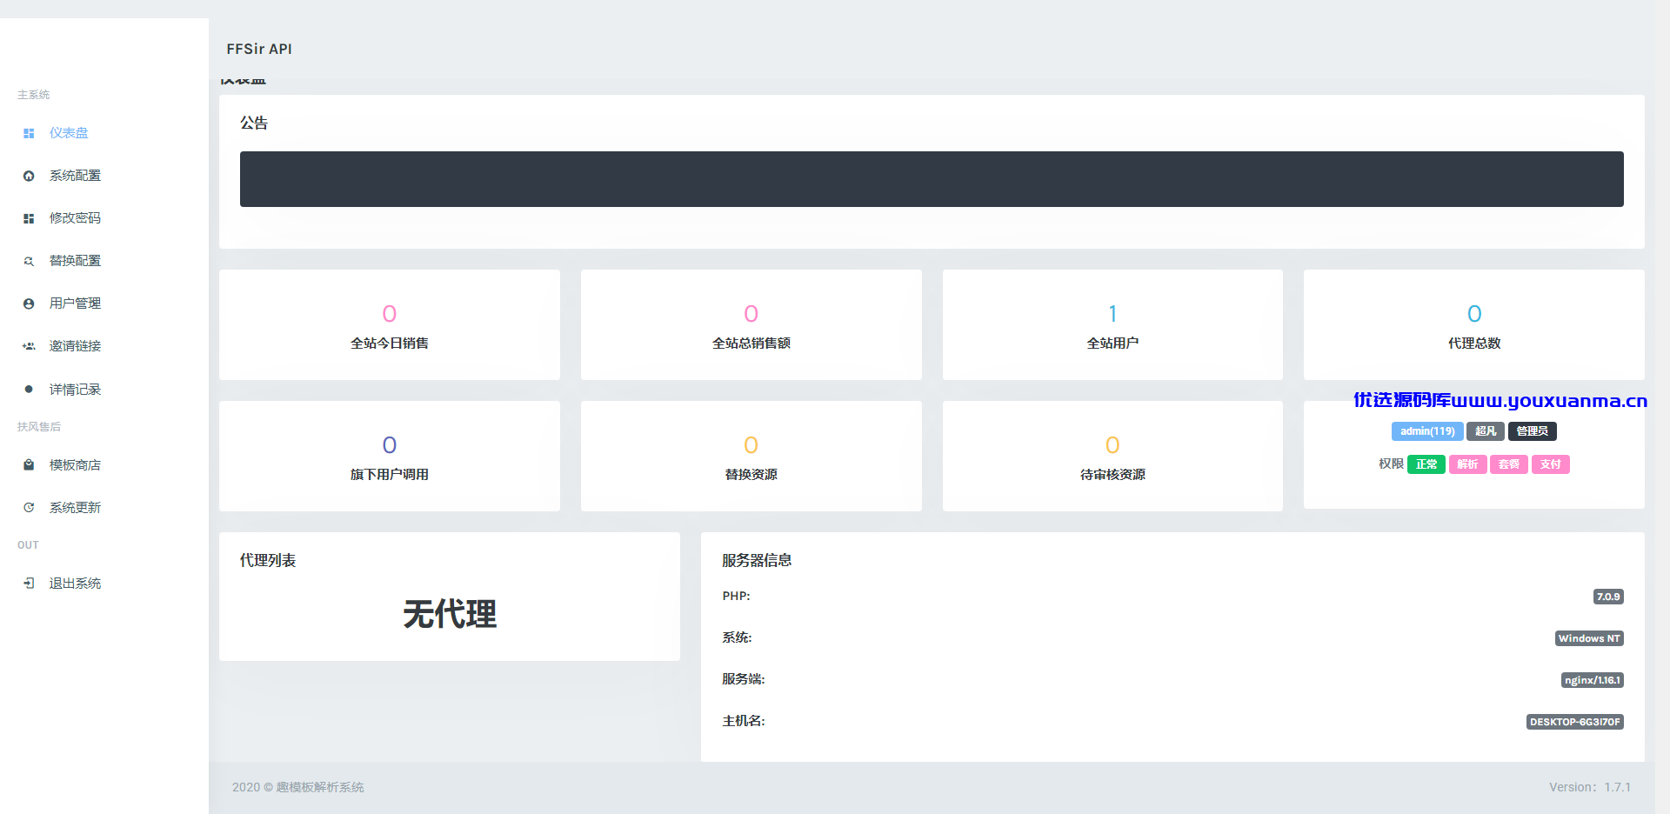Click the 服务器信息 heading
The width and height of the screenshot is (1670, 814).
(757, 561)
